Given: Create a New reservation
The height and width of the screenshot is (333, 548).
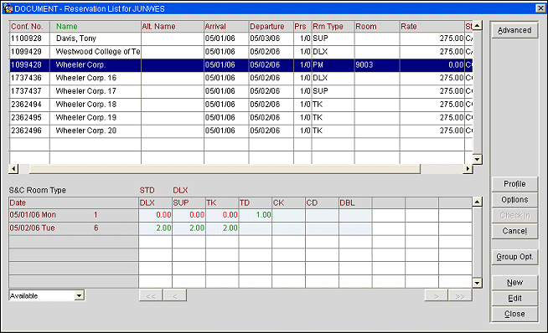Looking at the screenshot, I should pyautogui.click(x=514, y=283).
